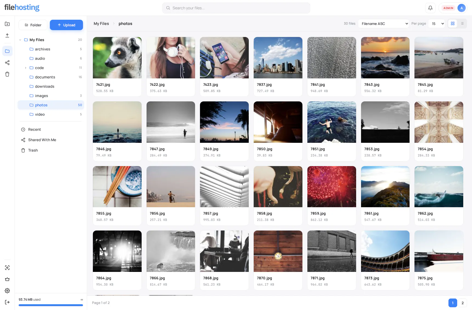Open the 7864.jpg cyclist night thumbnail
The image size is (472, 310).
tap(117, 251)
